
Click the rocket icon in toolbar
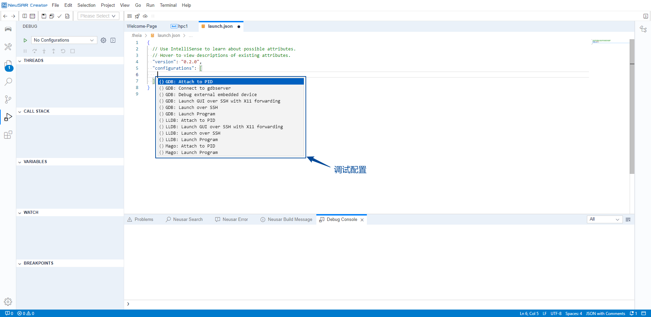(x=137, y=16)
